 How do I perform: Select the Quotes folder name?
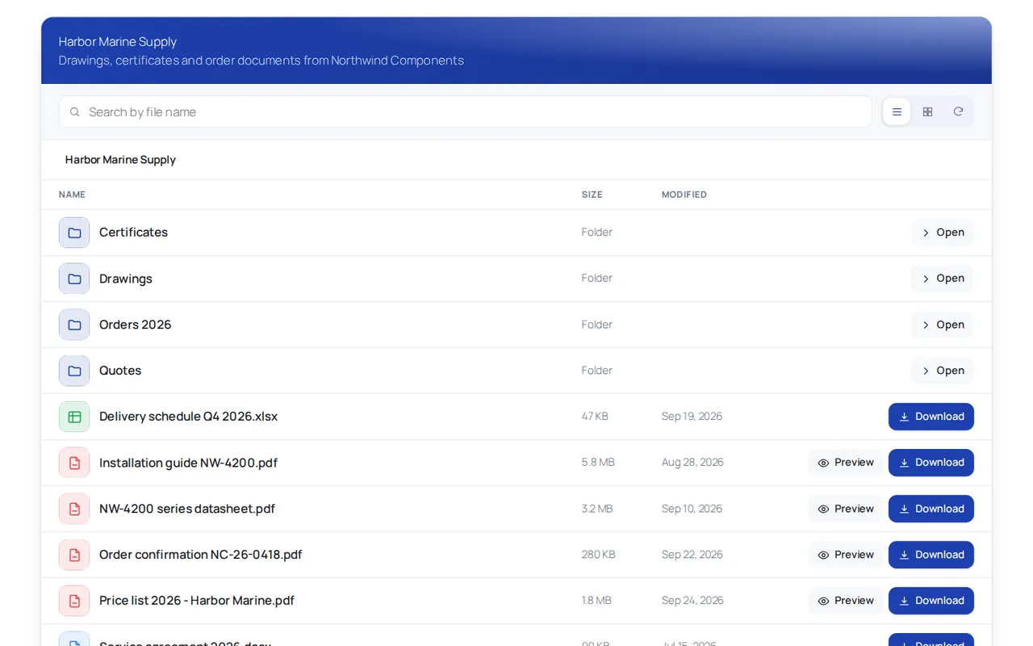pyautogui.click(x=120, y=371)
